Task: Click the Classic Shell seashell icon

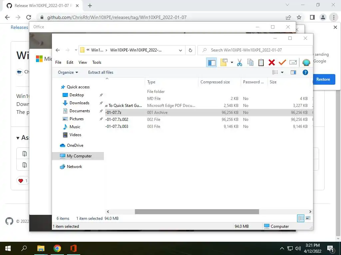Action: [306, 62]
